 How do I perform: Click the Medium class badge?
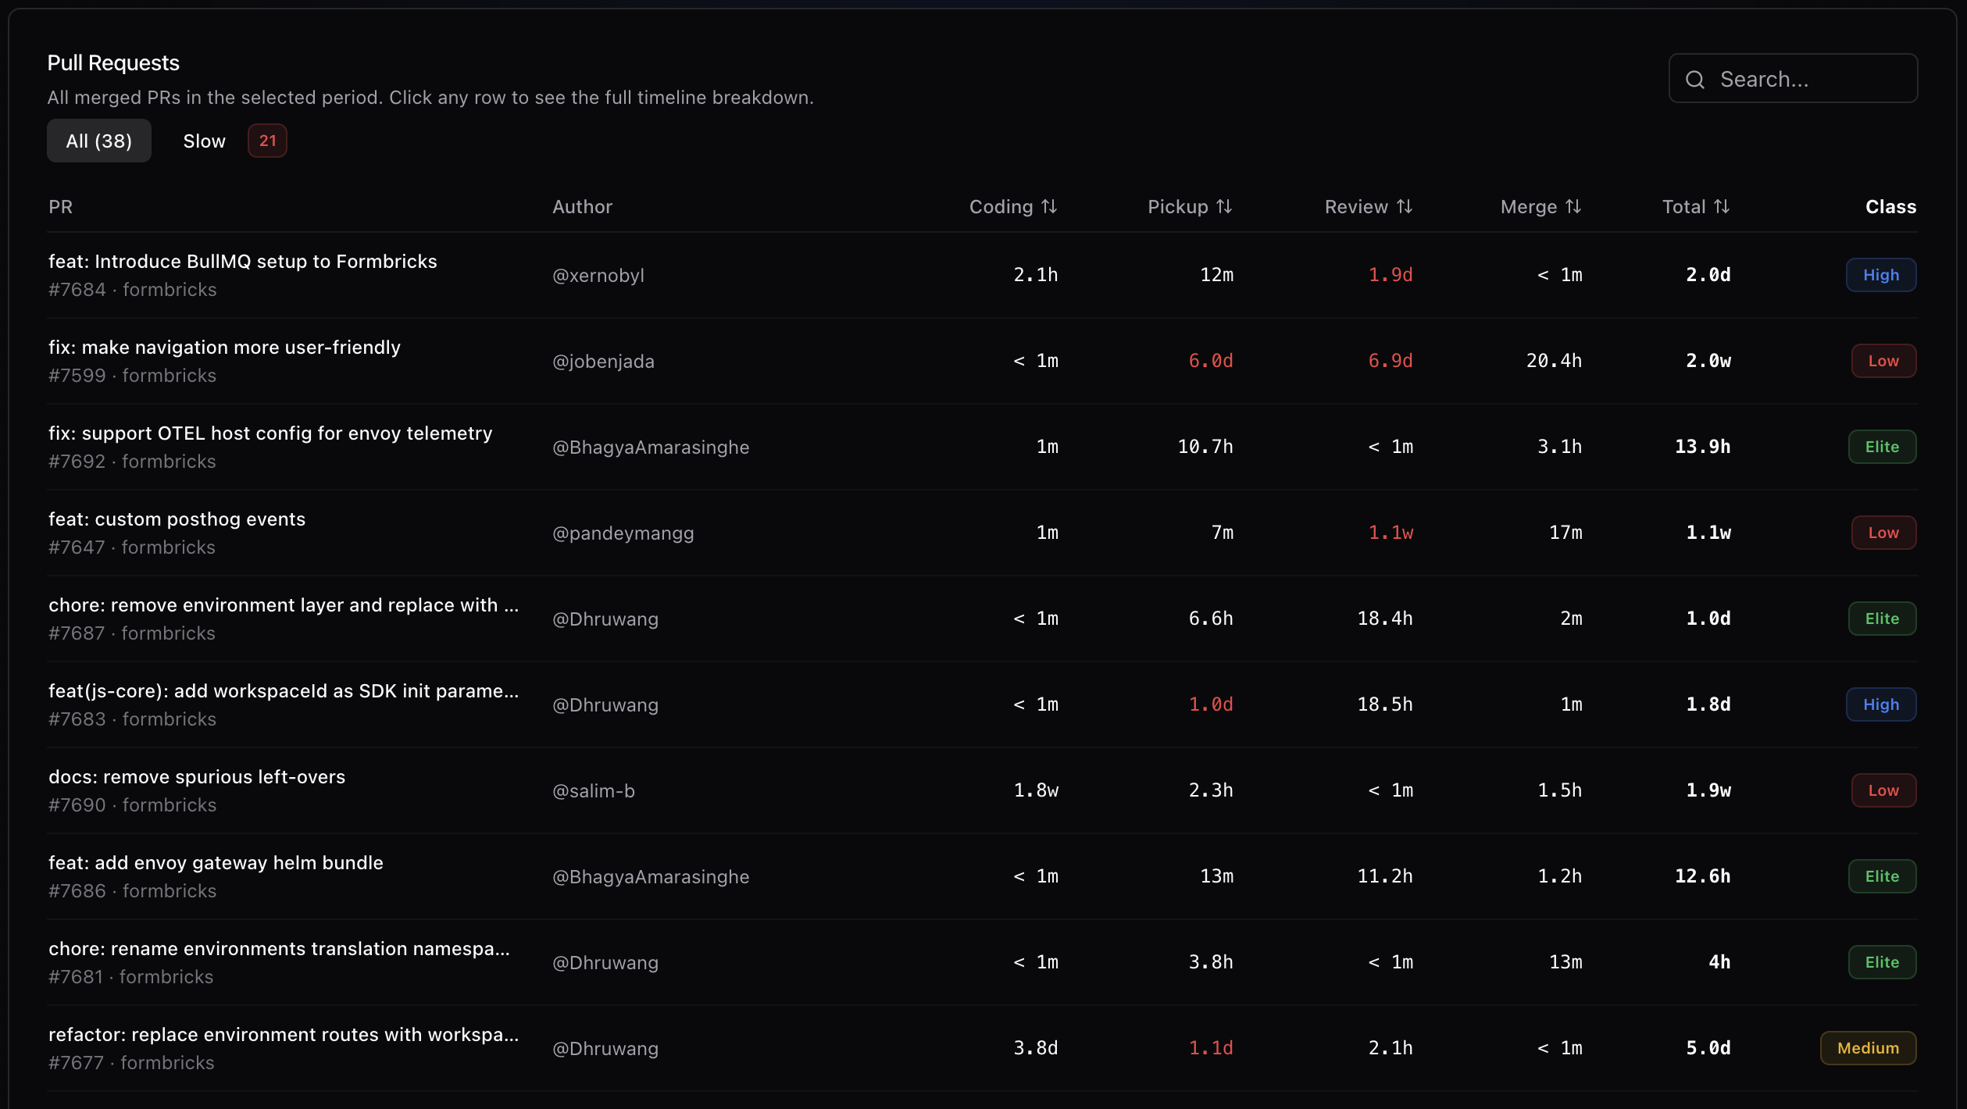point(1867,1048)
